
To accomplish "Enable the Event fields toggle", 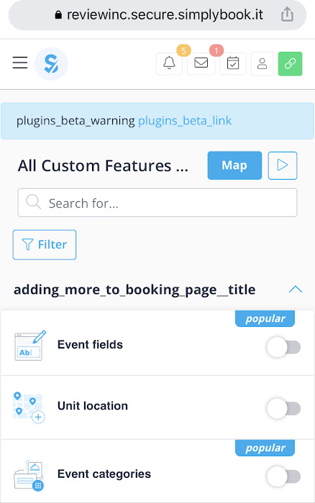I will pos(283,347).
